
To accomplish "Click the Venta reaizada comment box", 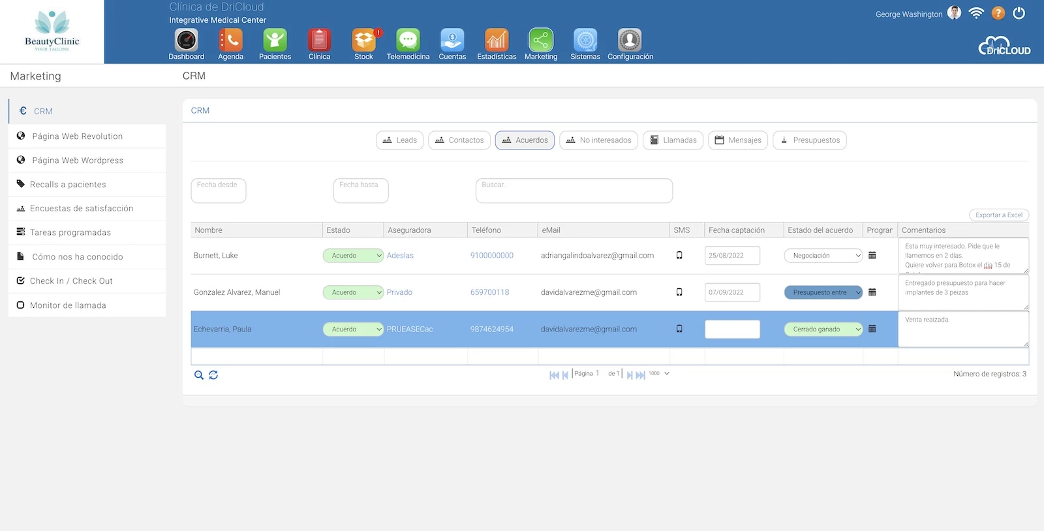I will (963, 329).
